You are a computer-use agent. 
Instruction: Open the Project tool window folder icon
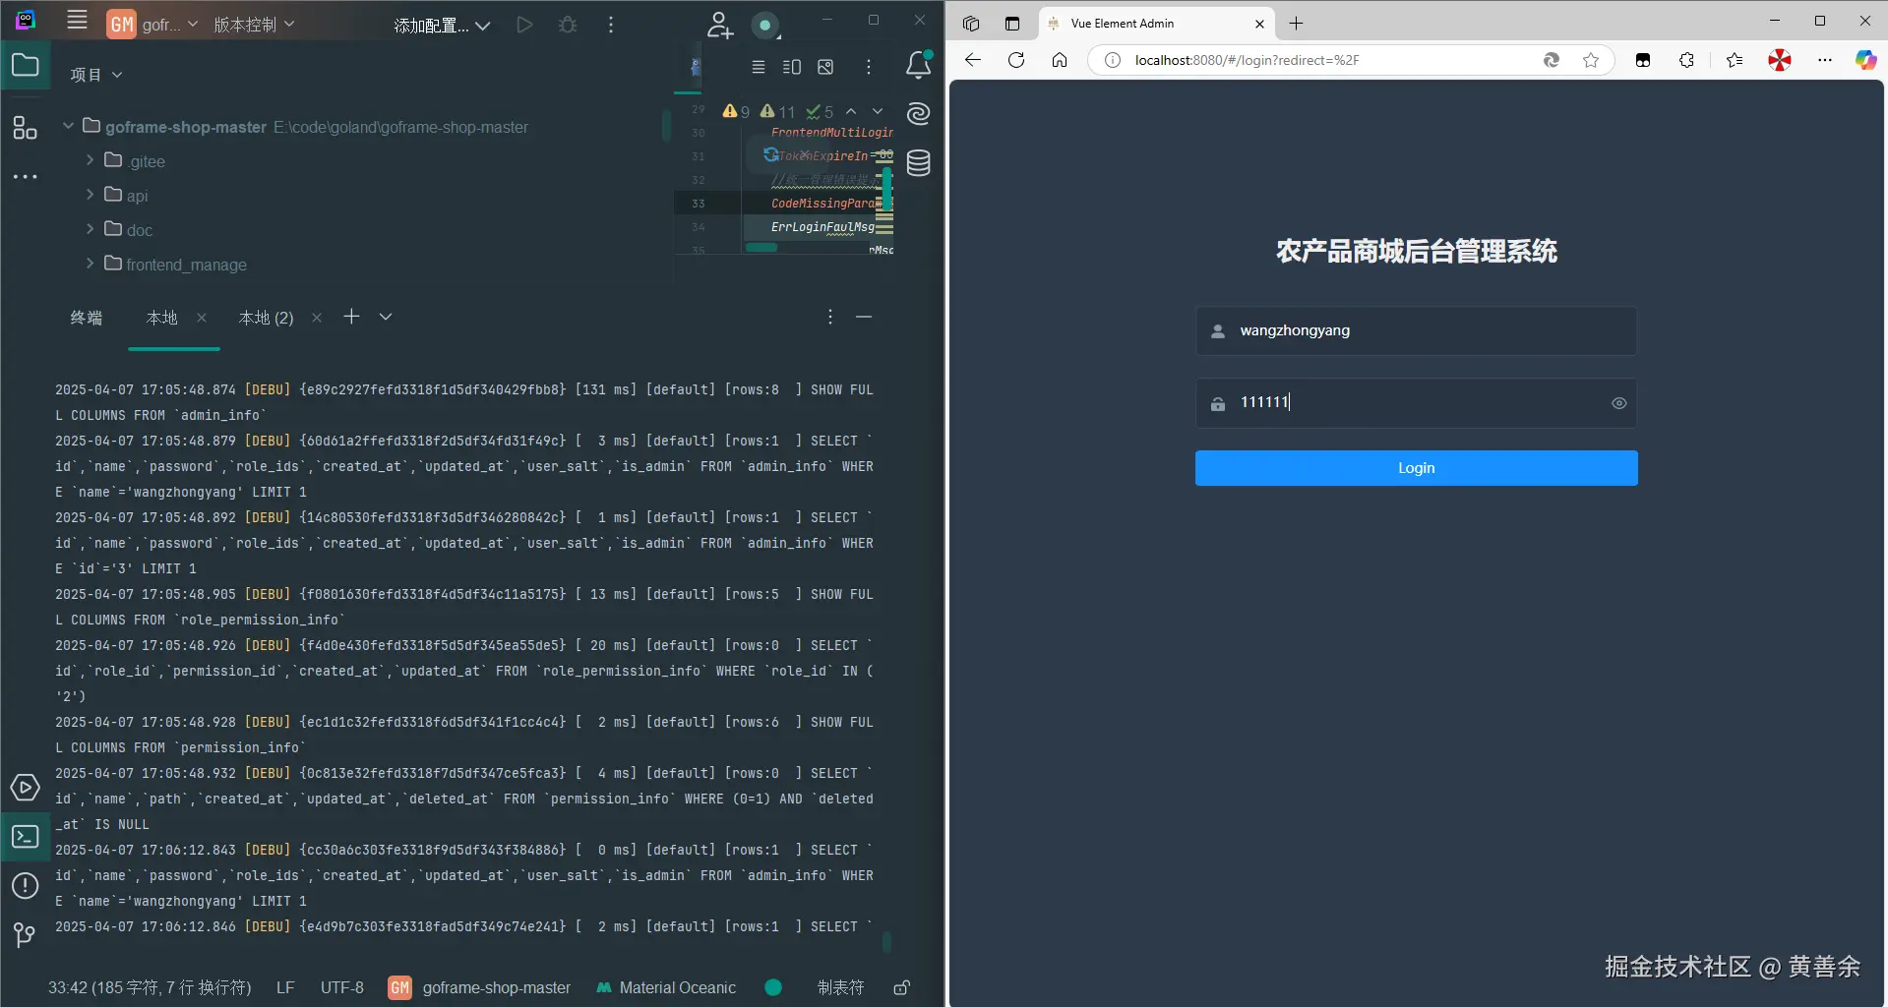(25, 66)
